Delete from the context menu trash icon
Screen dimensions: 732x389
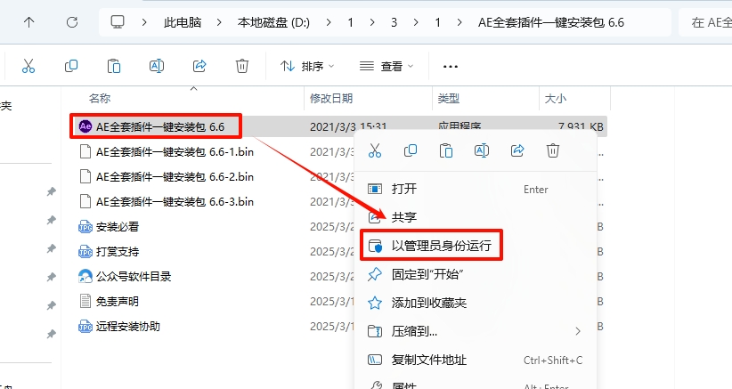pos(553,150)
